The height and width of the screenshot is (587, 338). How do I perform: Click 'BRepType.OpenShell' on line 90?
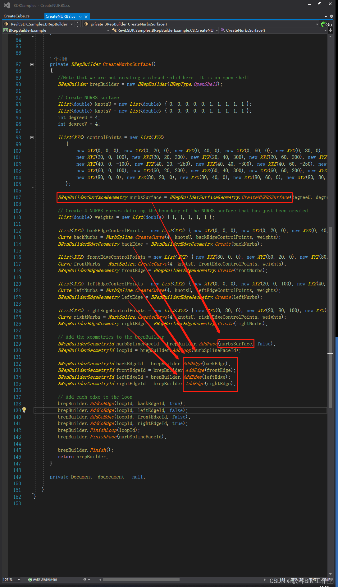[194, 84]
